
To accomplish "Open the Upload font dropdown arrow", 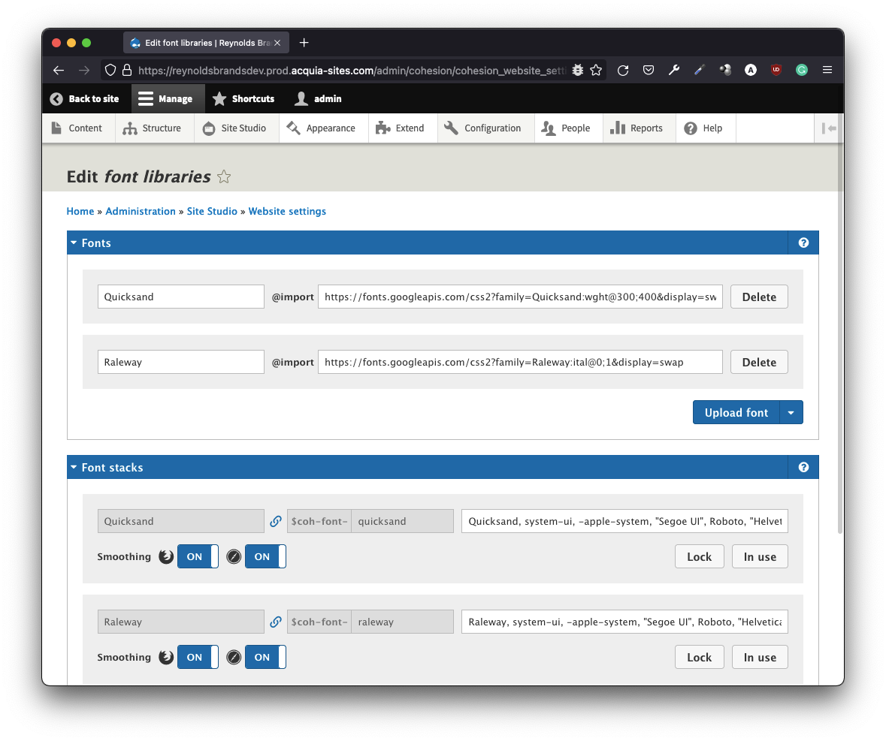I will point(791,412).
